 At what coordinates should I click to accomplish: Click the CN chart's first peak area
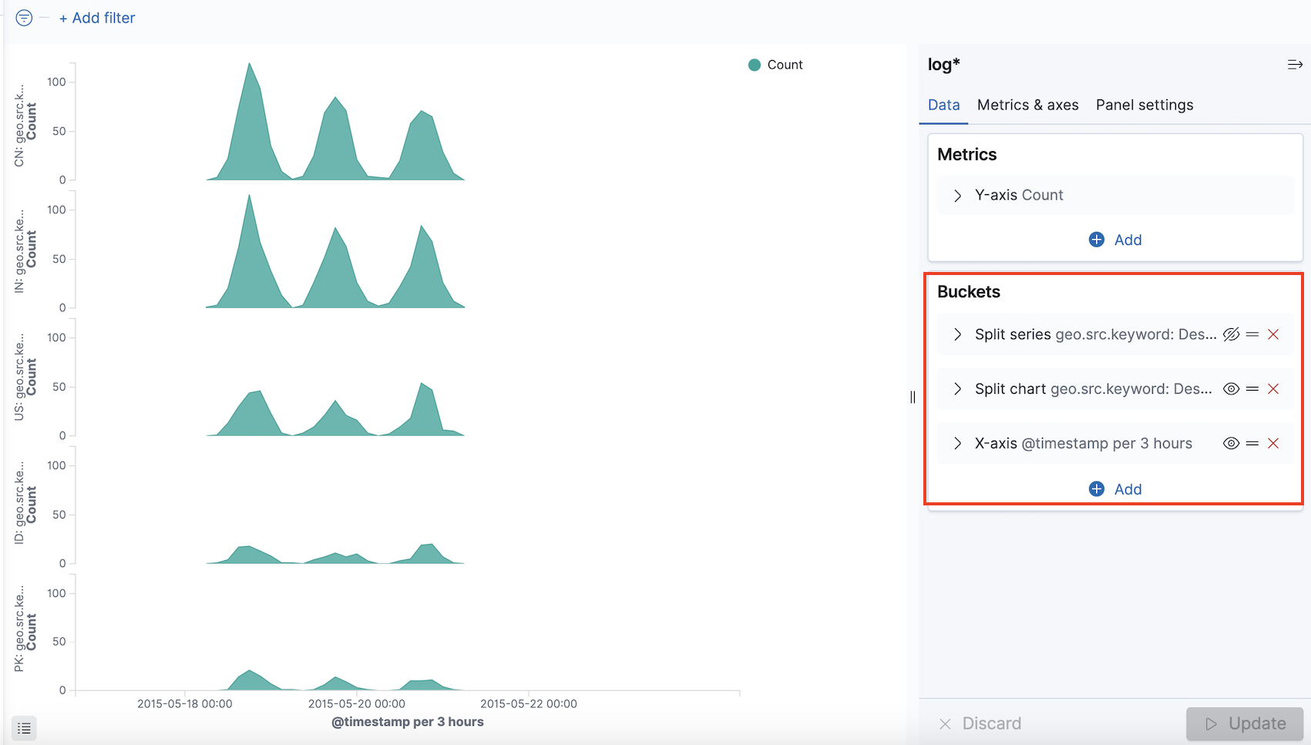point(250,131)
